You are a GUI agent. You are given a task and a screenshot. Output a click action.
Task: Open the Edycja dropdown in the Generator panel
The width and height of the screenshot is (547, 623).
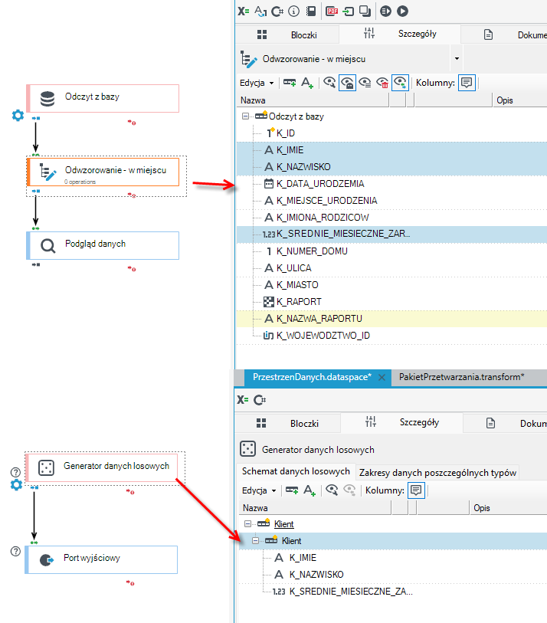coord(259,490)
